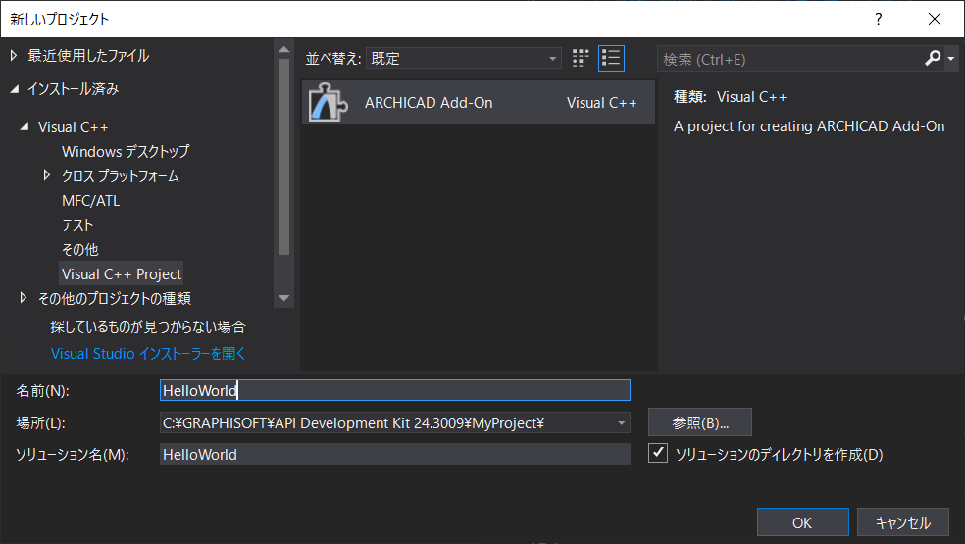Focus the solution name input field
The image size is (965, 544).
pos(395,454)
